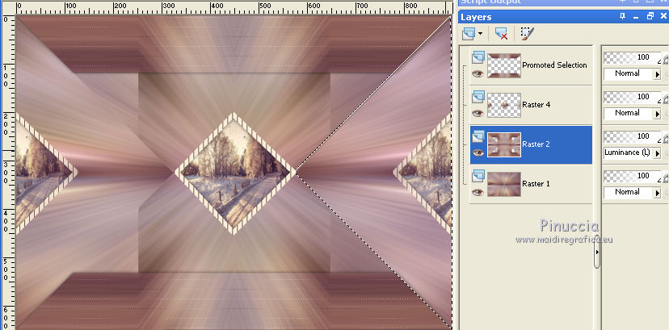Click the Promoted Selection layer type icon
The width and height of the screenshot is (669, 330).
point(478,57)
